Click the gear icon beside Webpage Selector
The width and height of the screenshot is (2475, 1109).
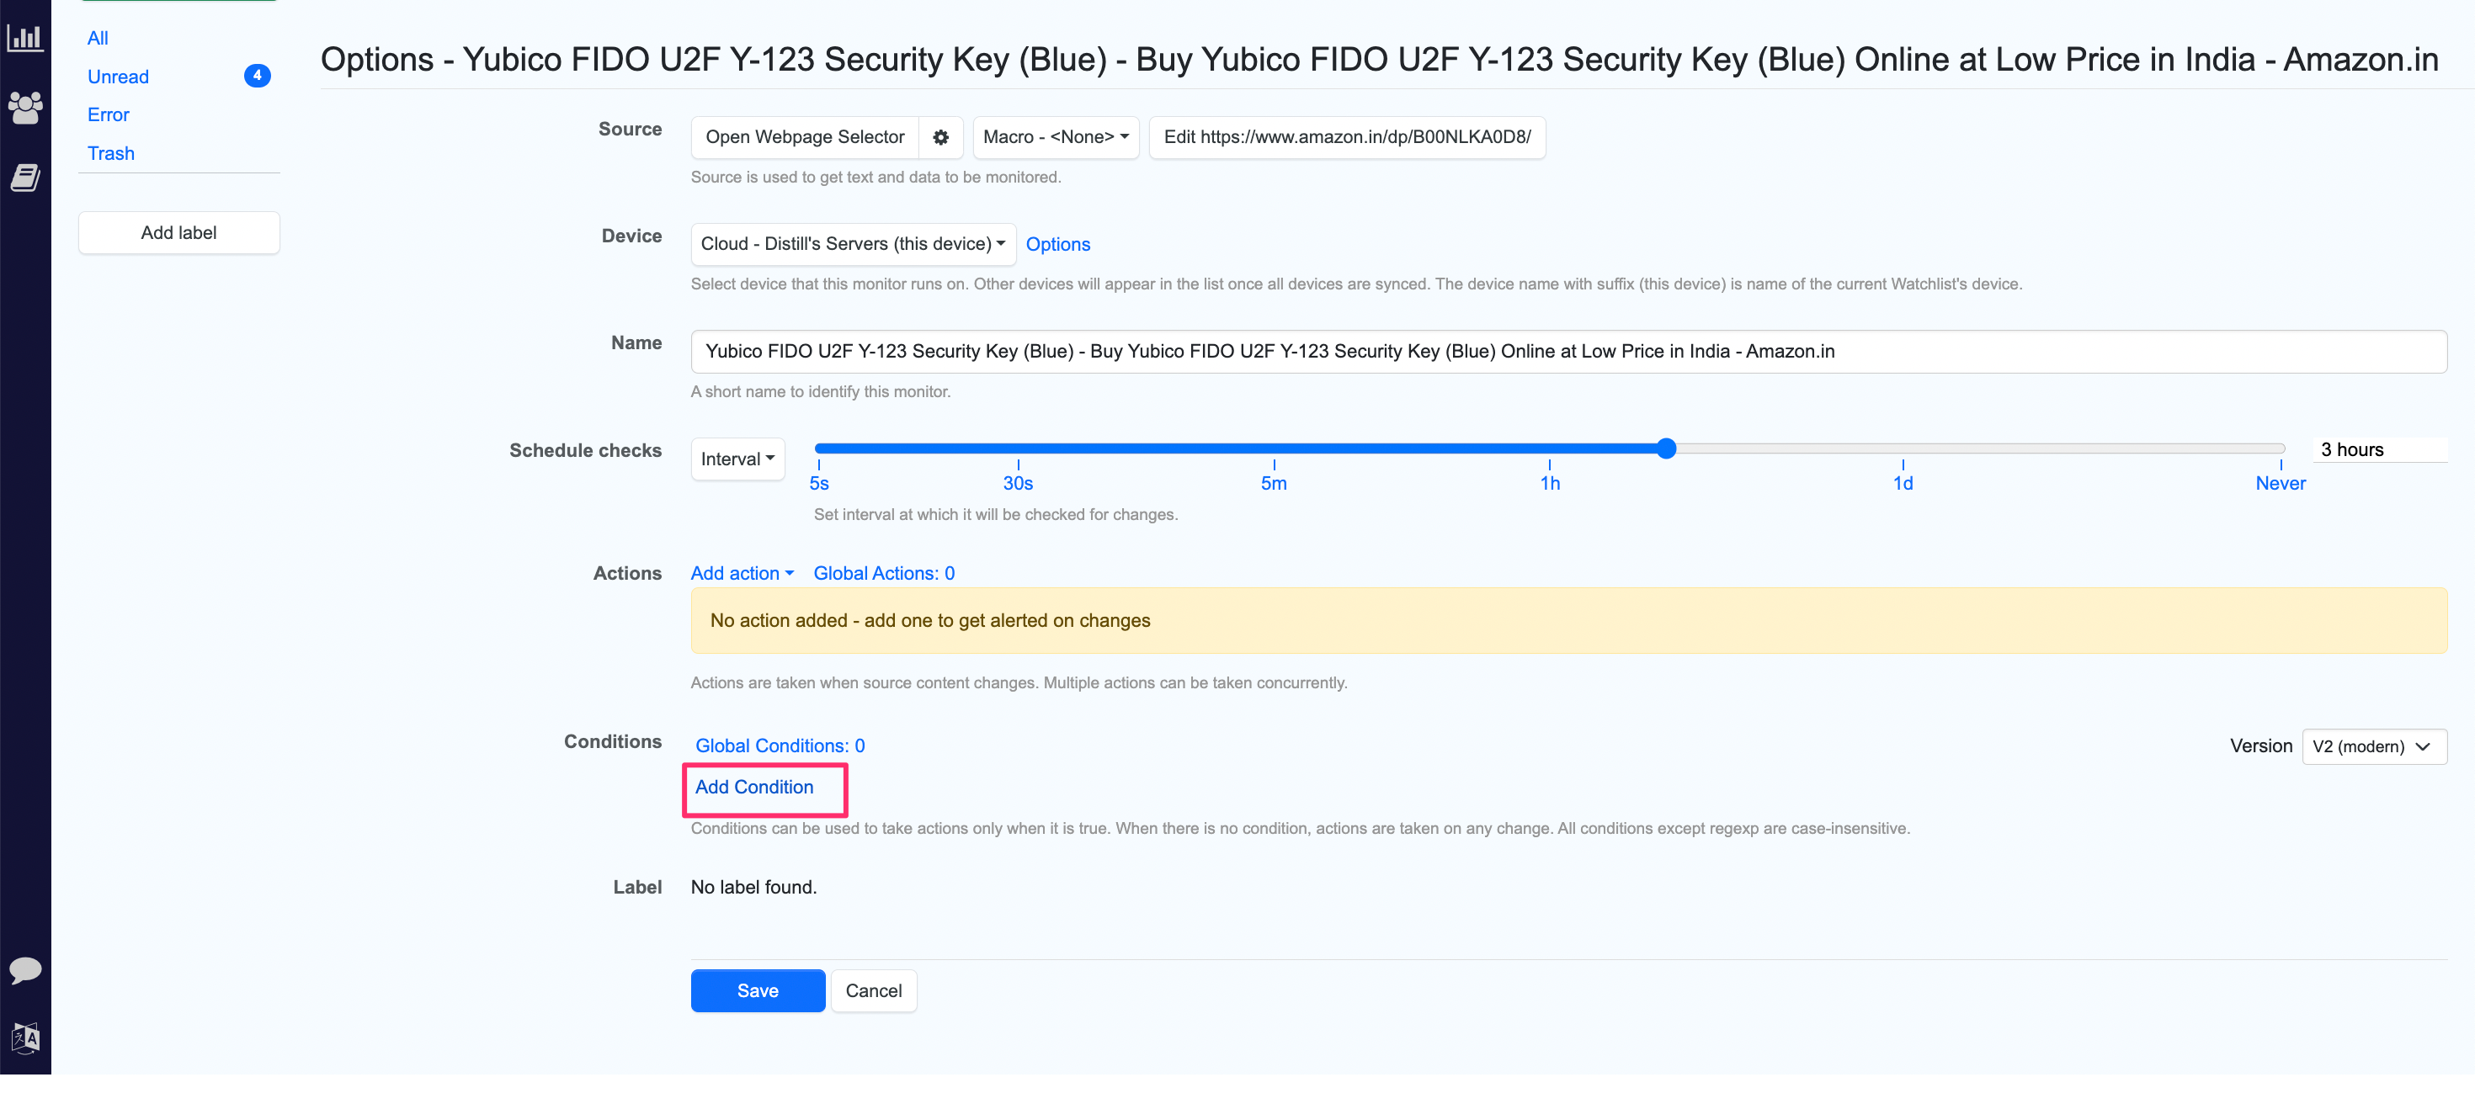940,137
